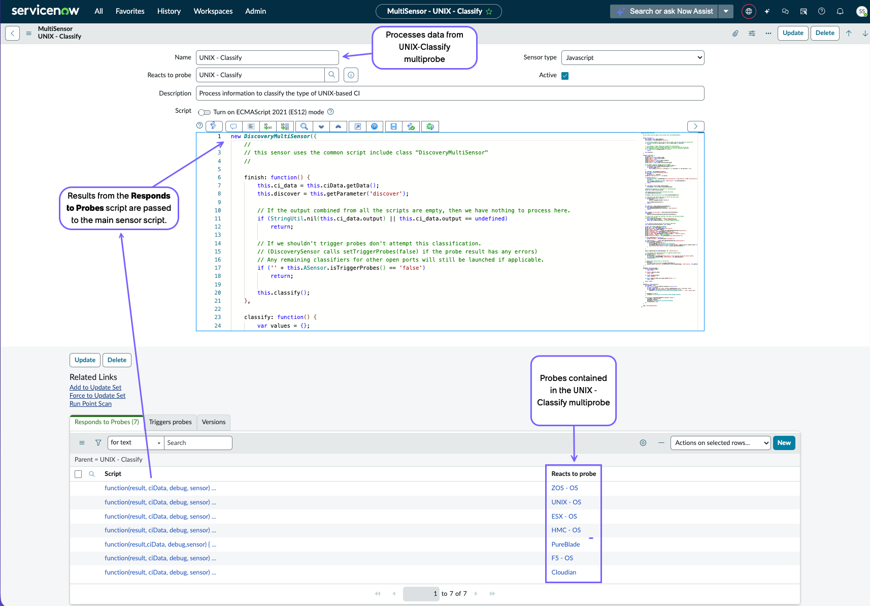Open the Workspaces menu
The image size is (870, 606).
click(x=213, y=11)
